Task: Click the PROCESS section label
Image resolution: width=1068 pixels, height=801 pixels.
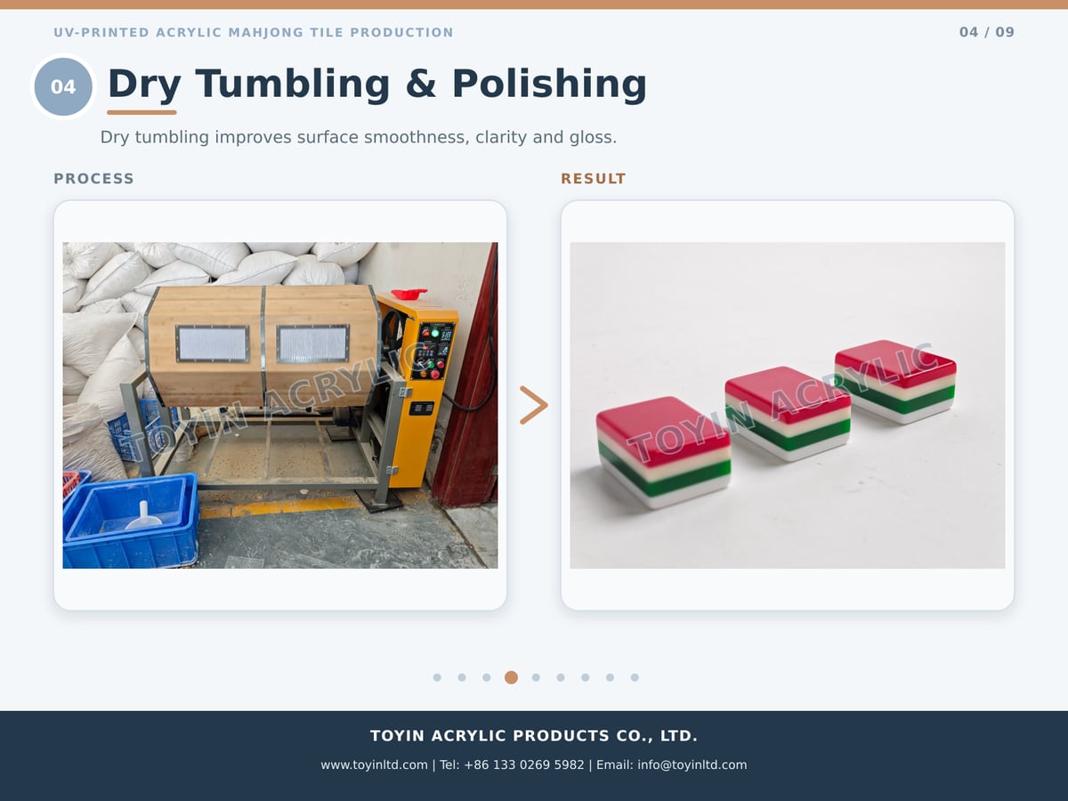Action: click(x=93, y=179)
